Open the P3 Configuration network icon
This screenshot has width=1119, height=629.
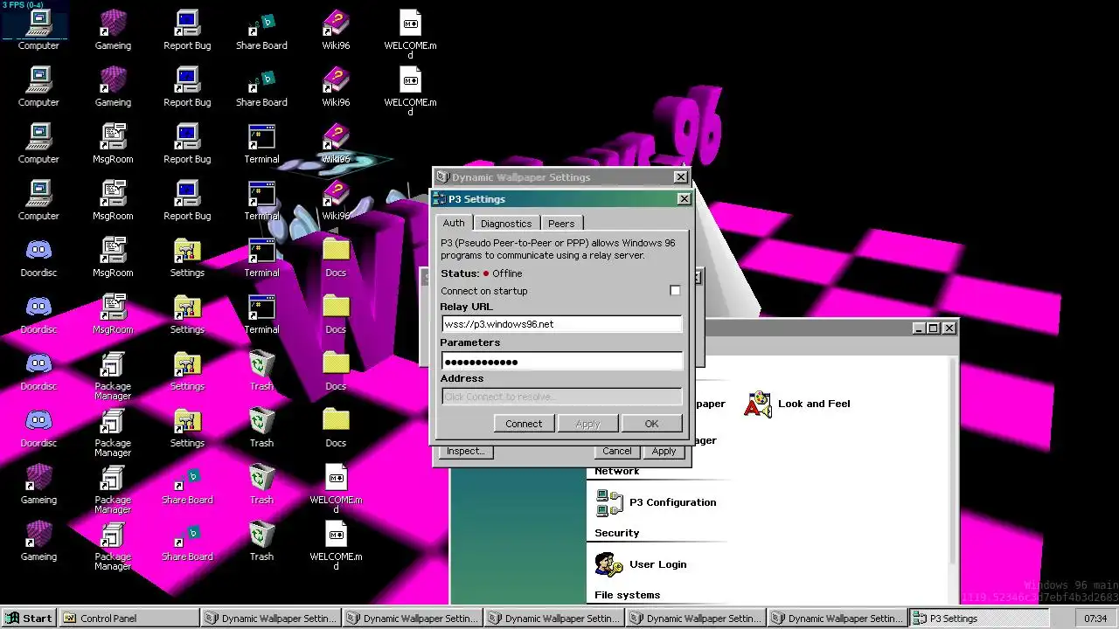[x=609, y=502]
